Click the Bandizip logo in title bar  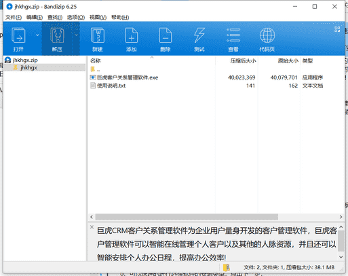pos(9,7)
